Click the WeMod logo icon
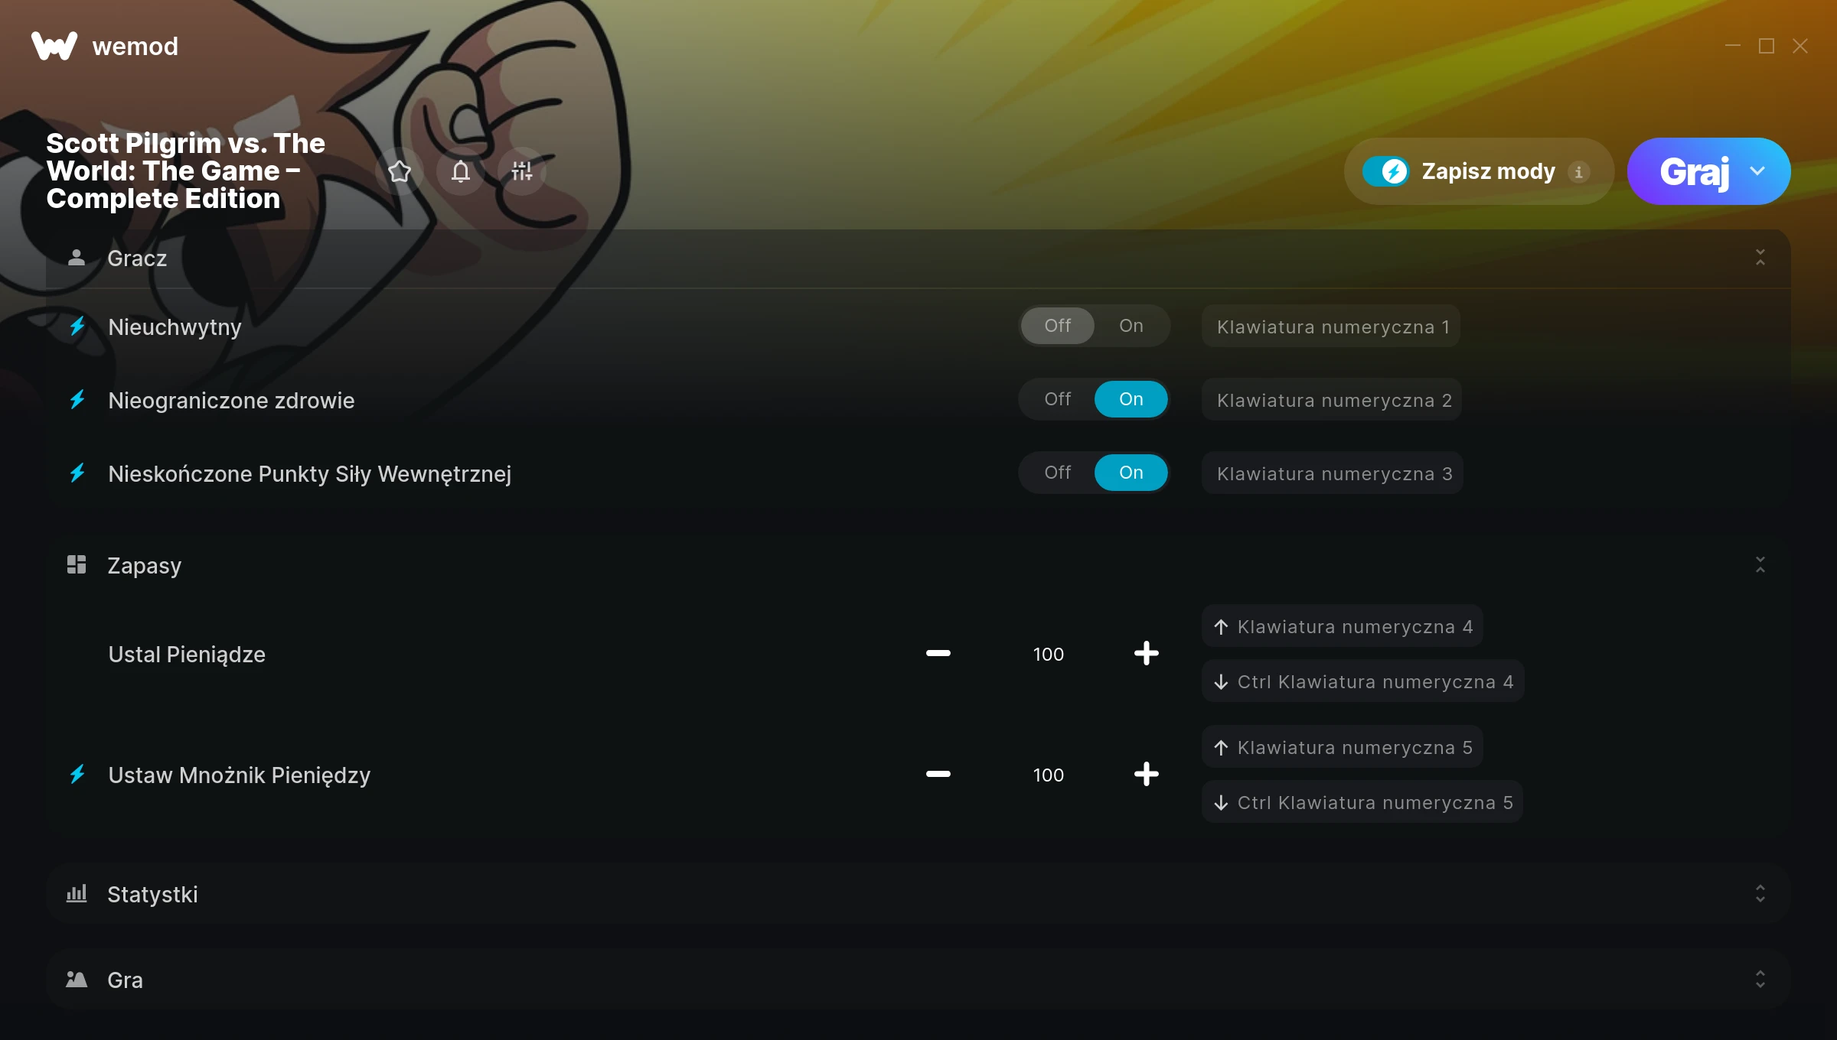The height and width of the screenshot is (1040, 1837). point(54,46)
